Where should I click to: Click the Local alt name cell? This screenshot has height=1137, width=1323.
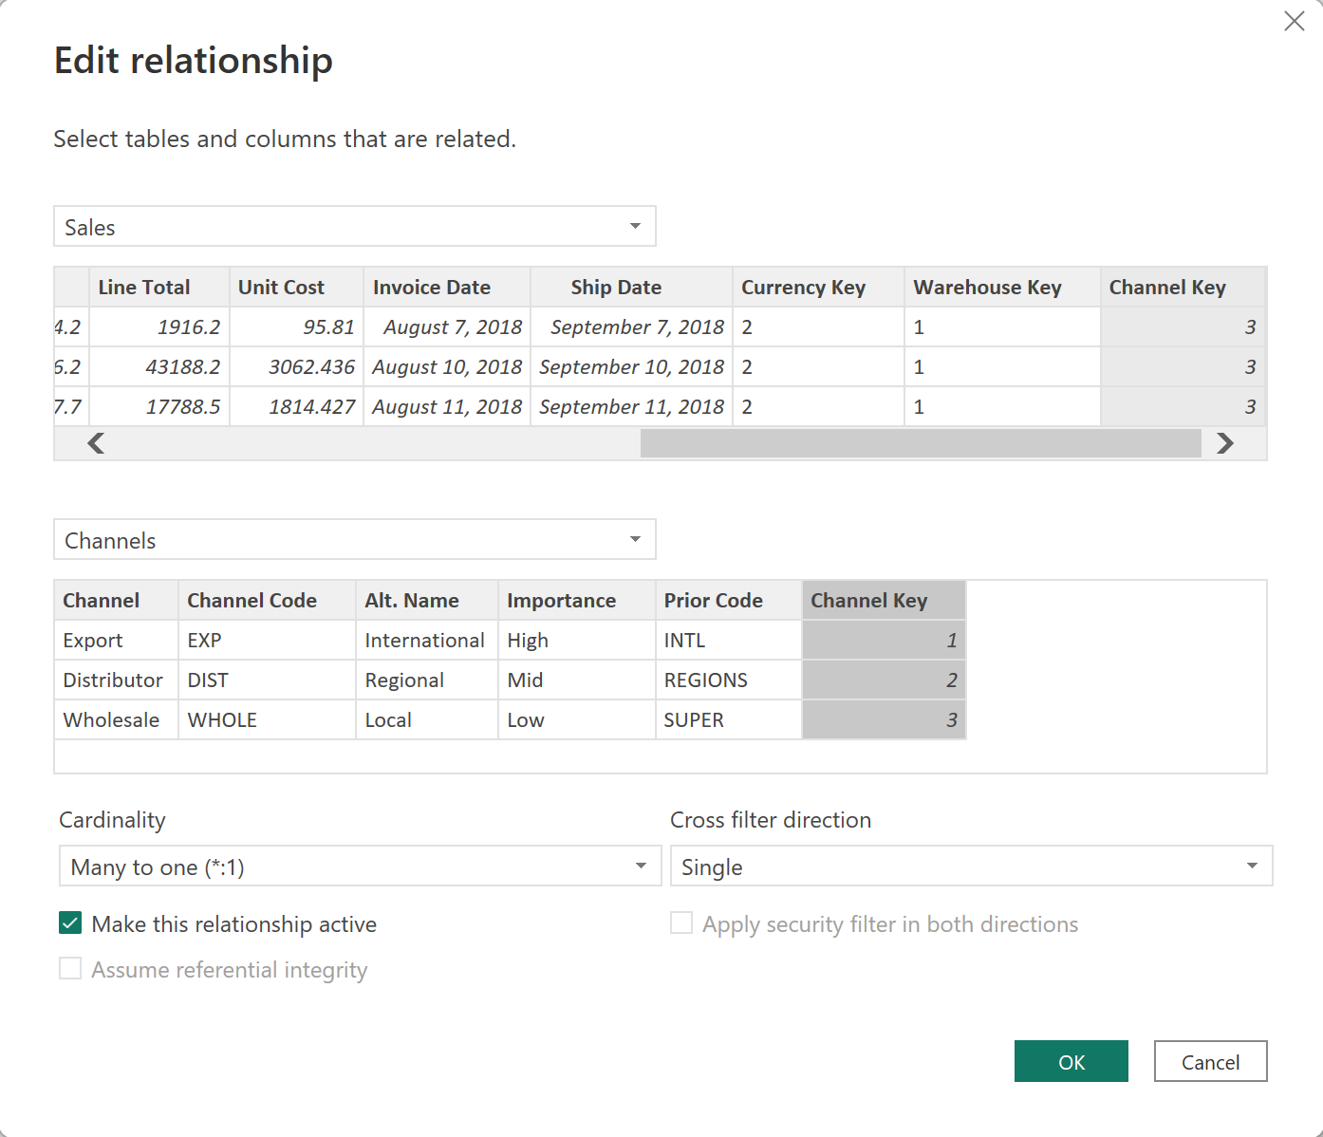click(426, 720)
